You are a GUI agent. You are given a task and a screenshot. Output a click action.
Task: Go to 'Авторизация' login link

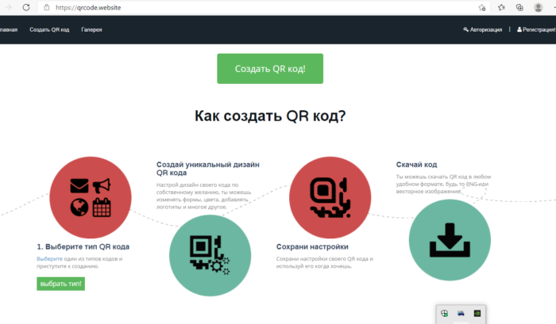(x=482, y=30)
